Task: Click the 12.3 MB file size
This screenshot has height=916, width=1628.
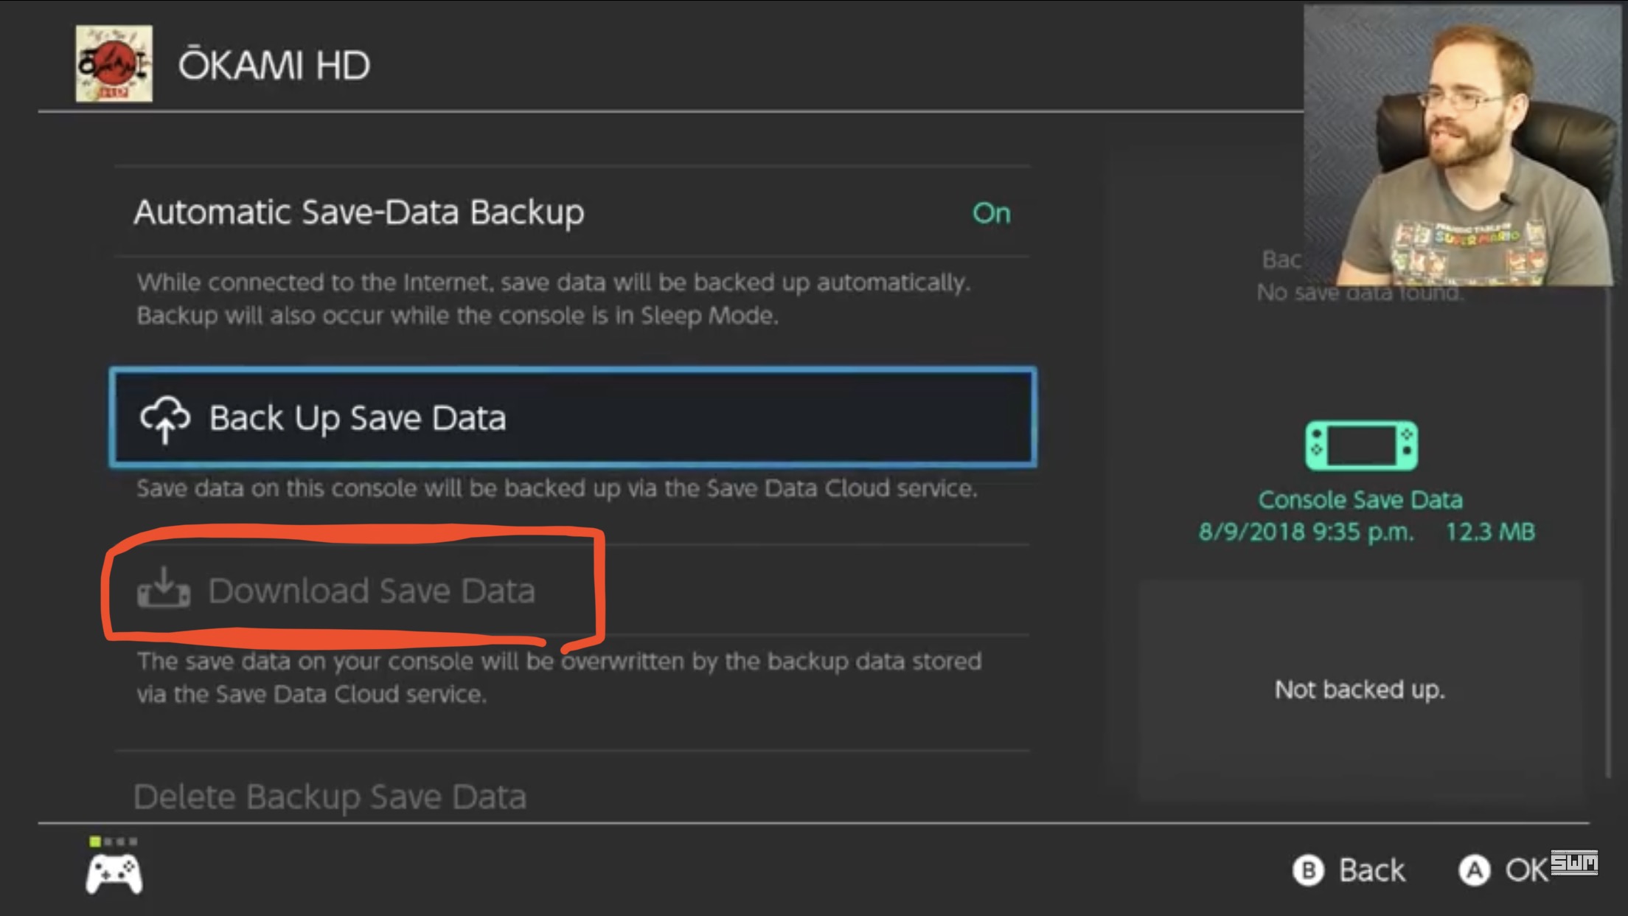Action: tap(1489, 532)
